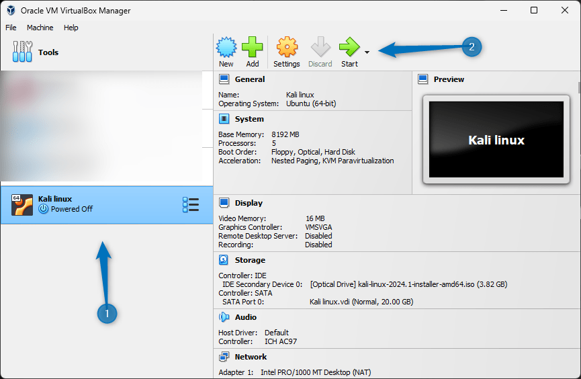Viewport: 581px width, 379px height.
Task: Click the Discard toolbar icon
Action: click(x=320, y=47)
